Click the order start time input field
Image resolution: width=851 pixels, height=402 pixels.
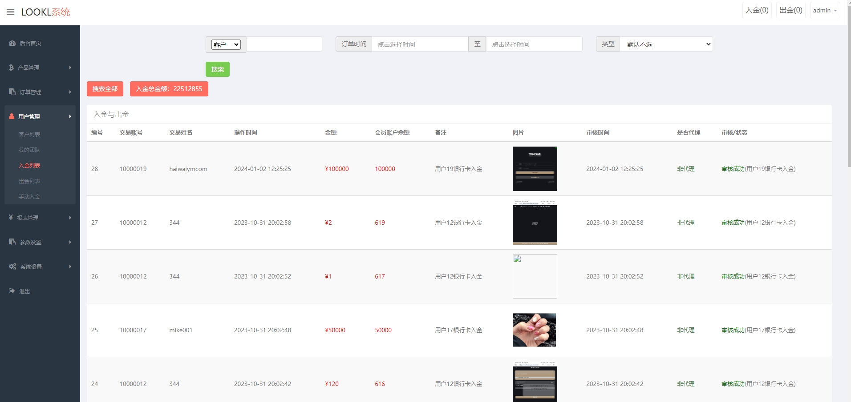(x=419, y=44)
